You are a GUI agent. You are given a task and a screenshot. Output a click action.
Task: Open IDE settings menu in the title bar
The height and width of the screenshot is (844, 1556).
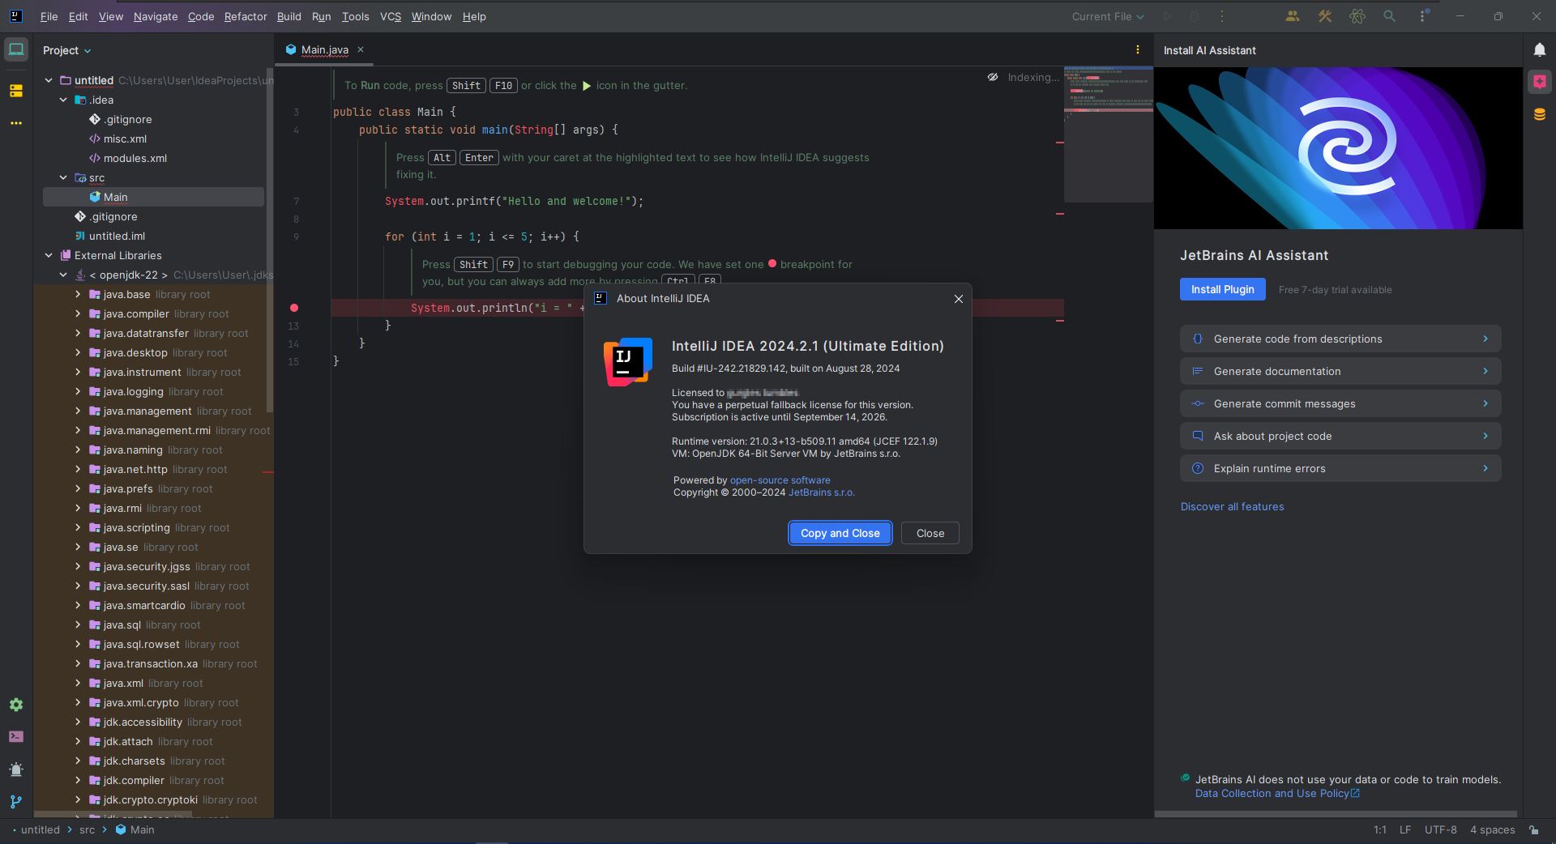[x=1423, y=16]
